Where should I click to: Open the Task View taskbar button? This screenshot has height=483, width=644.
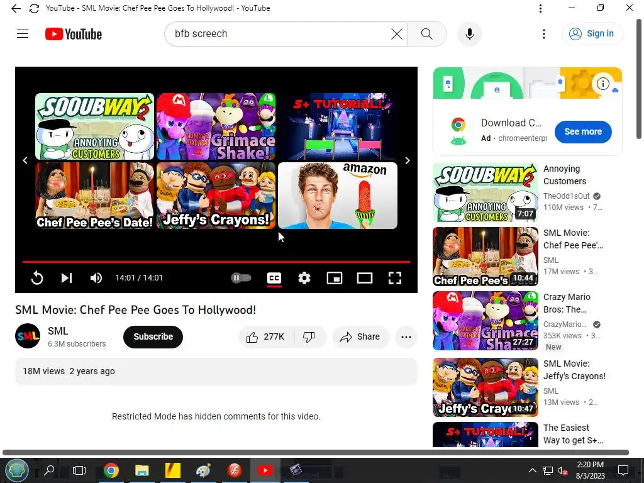79,470
